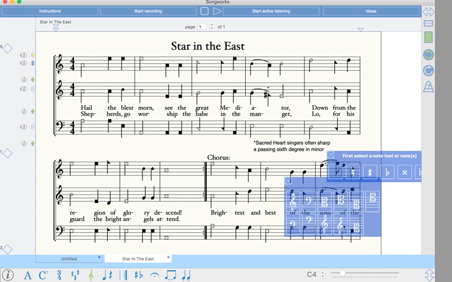Click the system 2 diamond marker

tap(7, 249)
